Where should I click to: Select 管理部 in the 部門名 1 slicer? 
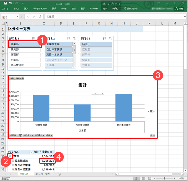(25, 55)
